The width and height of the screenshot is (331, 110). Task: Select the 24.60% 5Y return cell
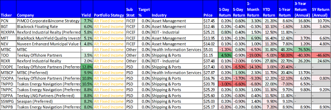pos(321,61)
